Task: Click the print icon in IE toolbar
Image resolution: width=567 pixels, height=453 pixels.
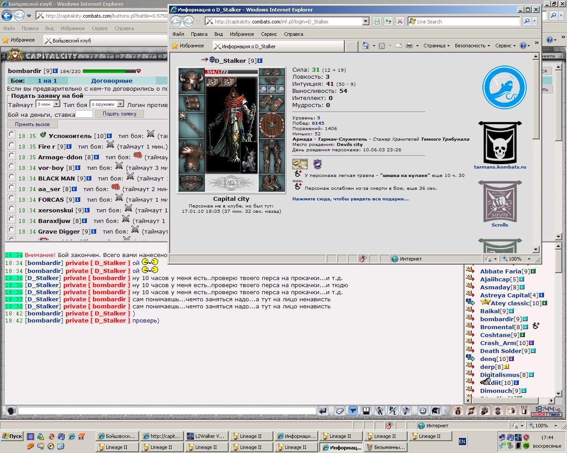Action: coord(409,46)
